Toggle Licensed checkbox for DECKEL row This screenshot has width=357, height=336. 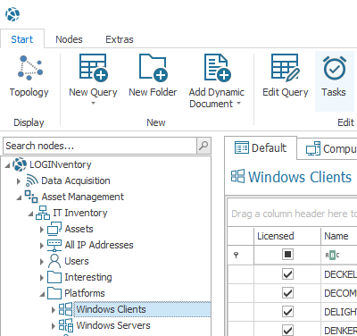tap(287, 273)
